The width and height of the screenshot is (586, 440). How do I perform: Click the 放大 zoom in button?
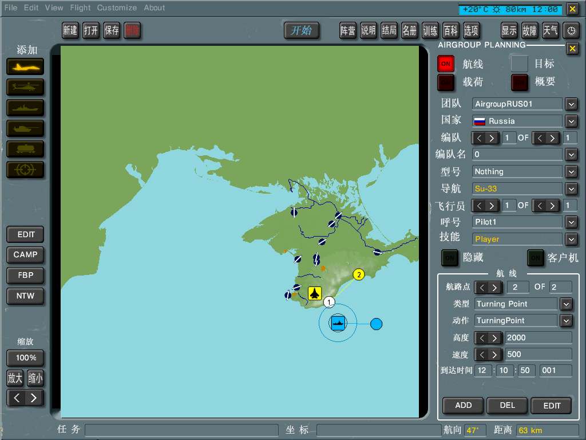[15, 378]
